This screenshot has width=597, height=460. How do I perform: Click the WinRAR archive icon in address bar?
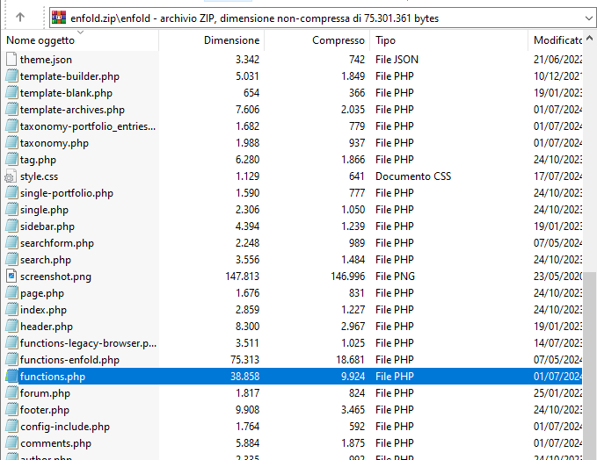(59, 18)
